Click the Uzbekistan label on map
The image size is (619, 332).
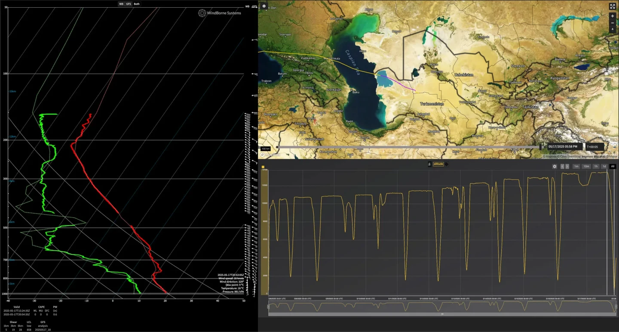tap(464, 75)
